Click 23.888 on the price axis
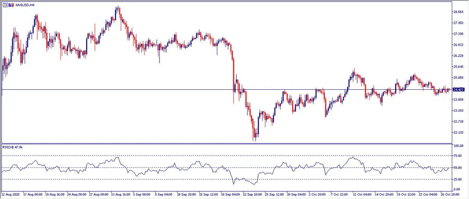 [x=458, y=99]
